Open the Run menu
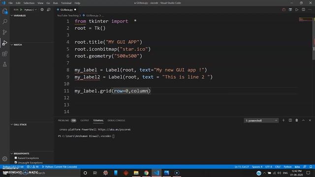Screen dimensions: 315x177 (56, 3)
